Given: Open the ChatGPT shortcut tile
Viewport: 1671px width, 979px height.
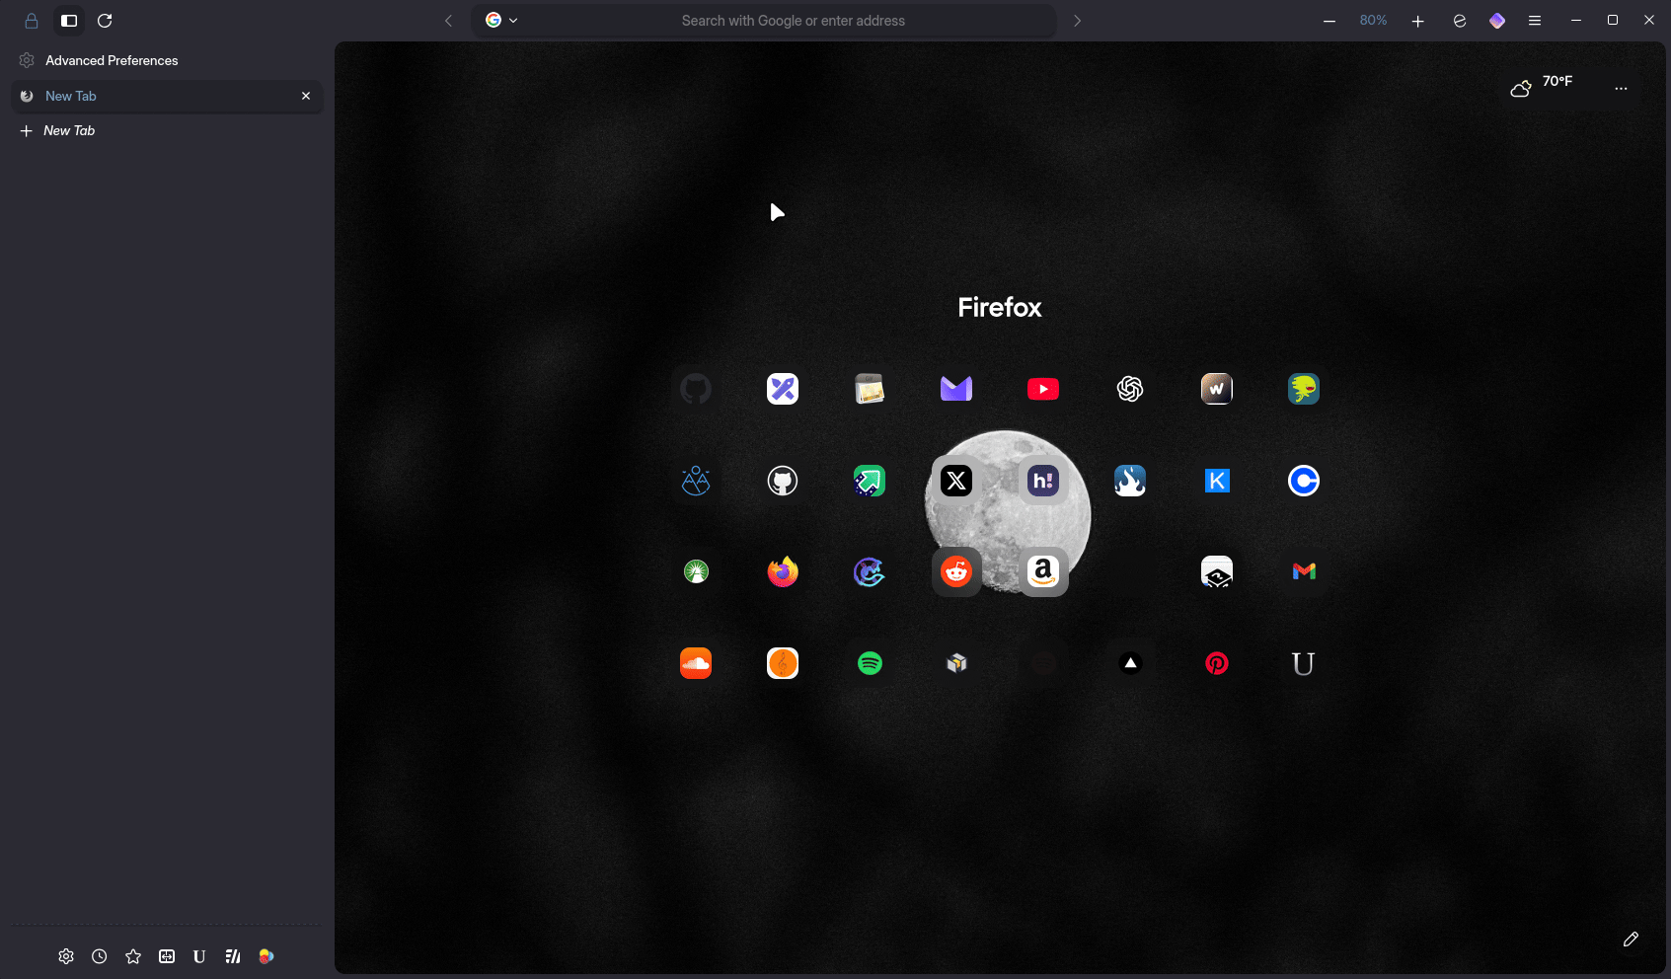Looking at the screenshot, I should pyautogui.click(x=1129, y=389).
